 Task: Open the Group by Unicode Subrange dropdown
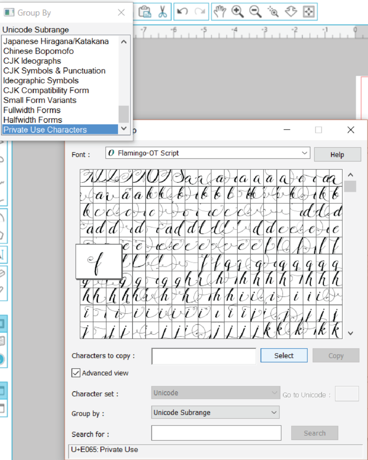click(215, 412)
